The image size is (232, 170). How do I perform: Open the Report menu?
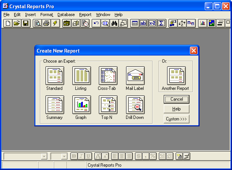tap(85, 15)
